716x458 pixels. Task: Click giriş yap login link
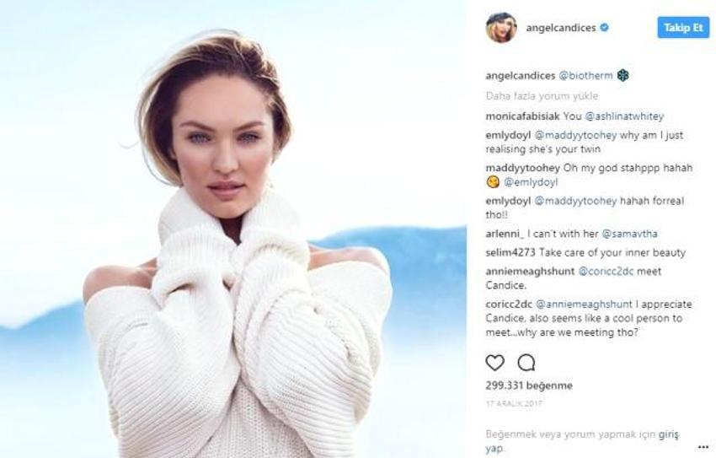669,434
